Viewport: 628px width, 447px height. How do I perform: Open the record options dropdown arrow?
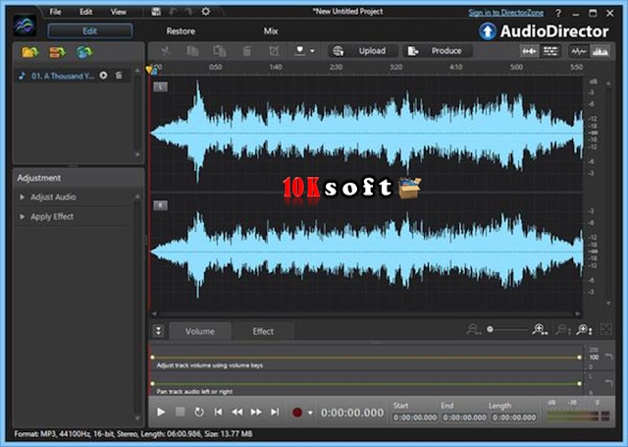[x=310, y=413]
